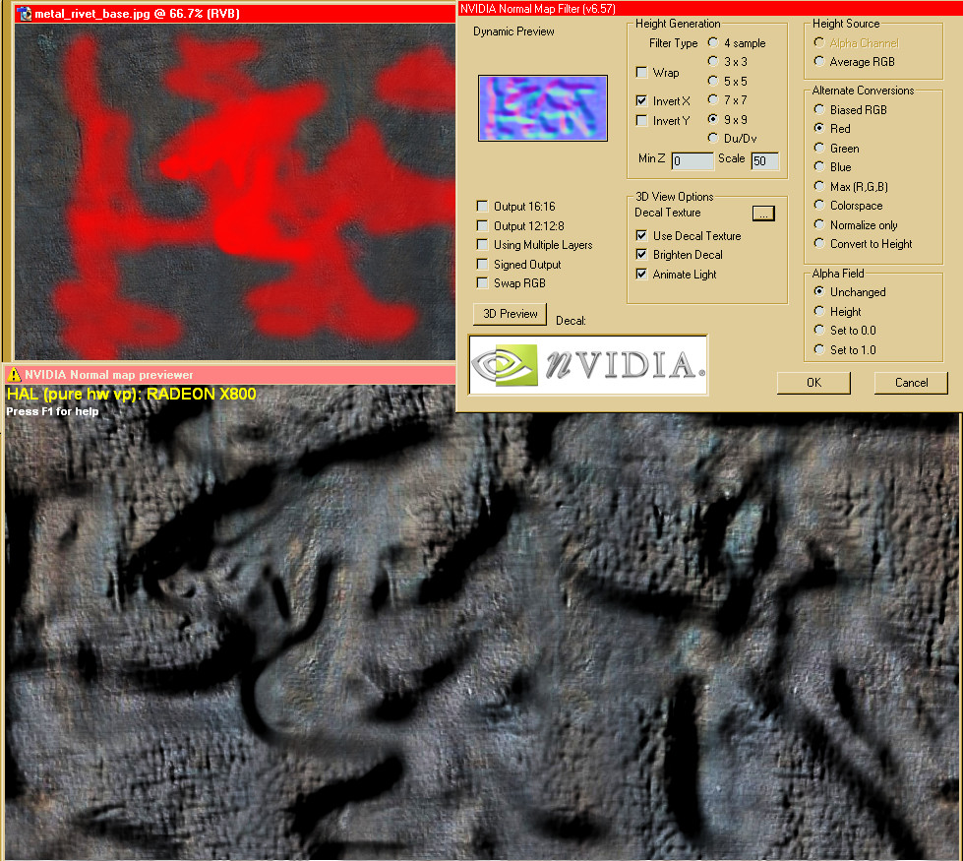Enable Signed Output checkbox
Screen dimensions: 963x861
tap(483, 265)
